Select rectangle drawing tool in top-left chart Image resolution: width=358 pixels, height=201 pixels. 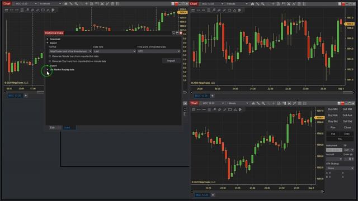click(43, 10)
